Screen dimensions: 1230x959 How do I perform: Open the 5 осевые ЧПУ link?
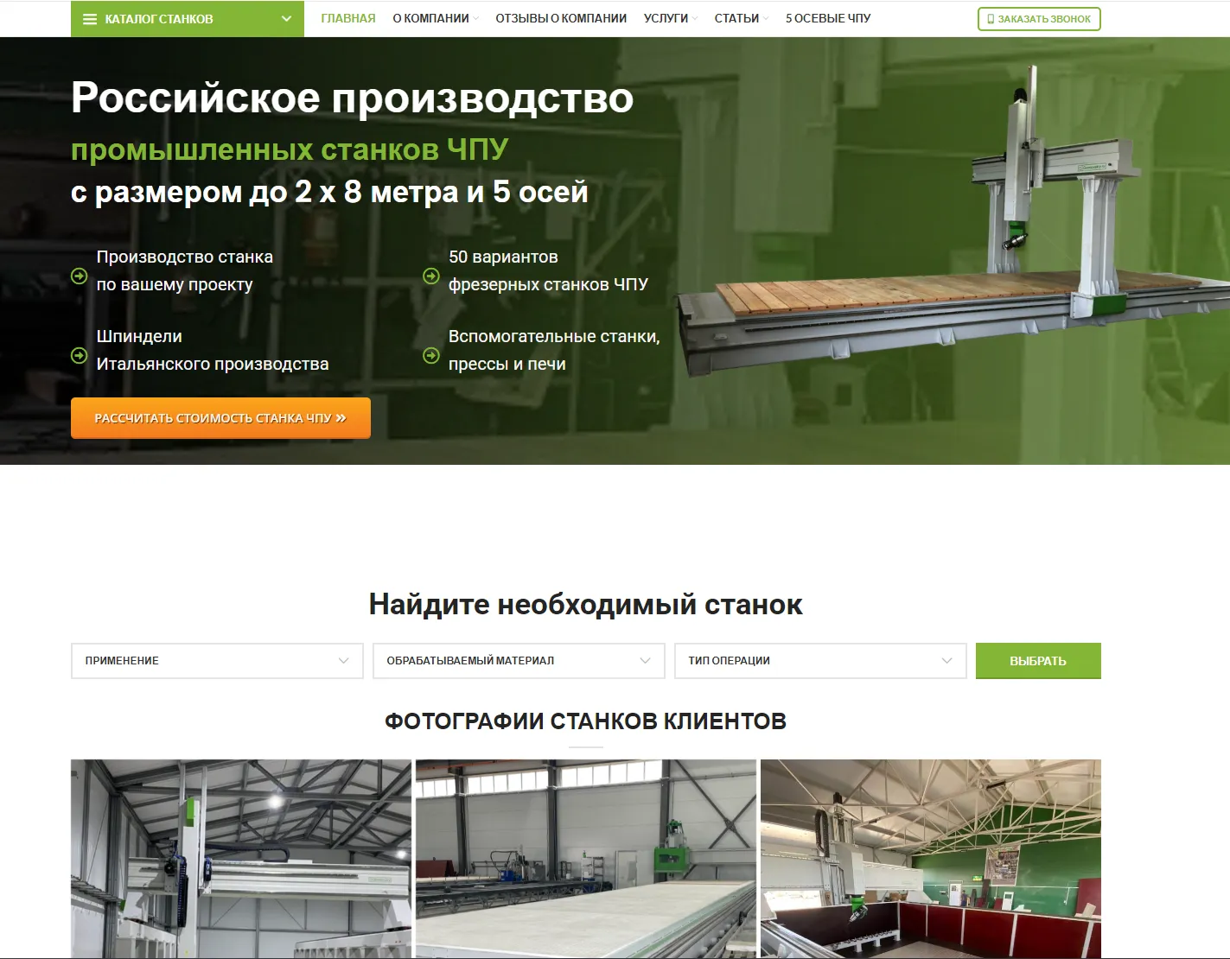point(828,18)
